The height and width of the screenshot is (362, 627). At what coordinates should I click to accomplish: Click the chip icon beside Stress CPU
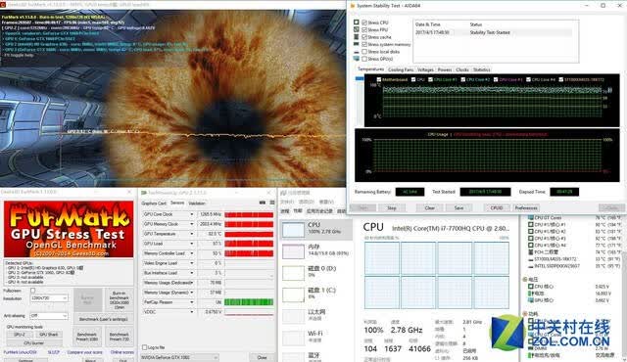click(x=357, y=23)
